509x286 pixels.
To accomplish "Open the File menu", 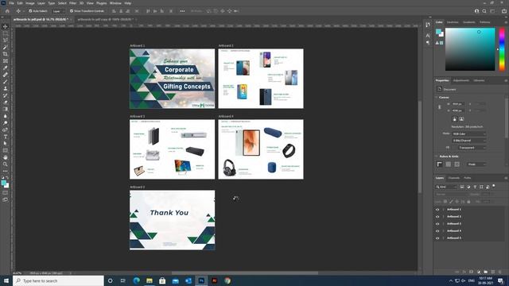I will pyautogui.click(x=11, y=3).
